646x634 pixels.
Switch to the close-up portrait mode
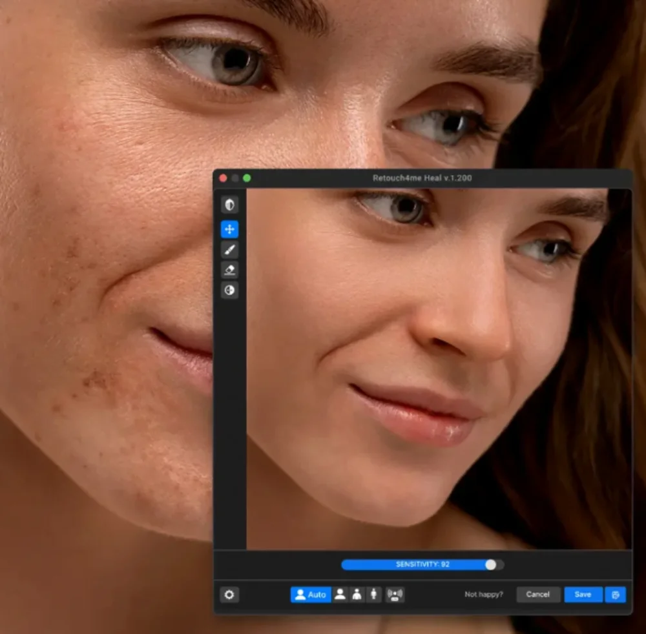[x=340, y=595]
